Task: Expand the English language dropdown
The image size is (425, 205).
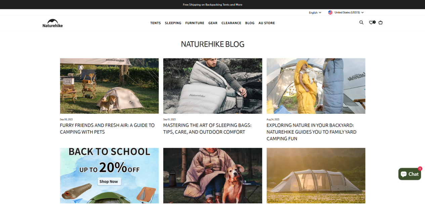Action: click(315, 12)
